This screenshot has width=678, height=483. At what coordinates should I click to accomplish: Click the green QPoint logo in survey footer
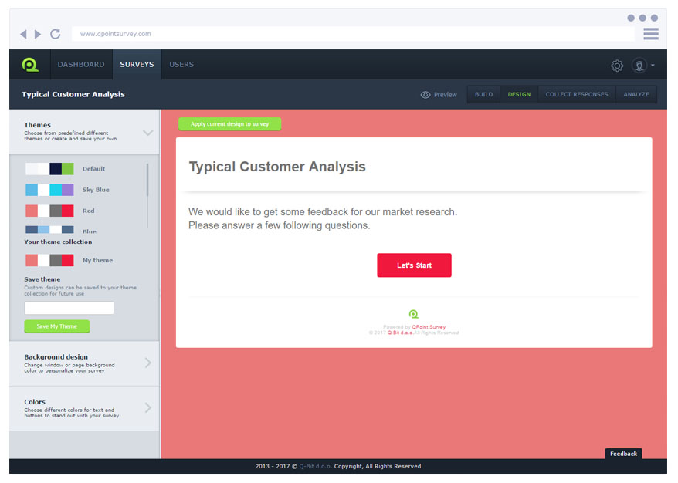(414, 314)
